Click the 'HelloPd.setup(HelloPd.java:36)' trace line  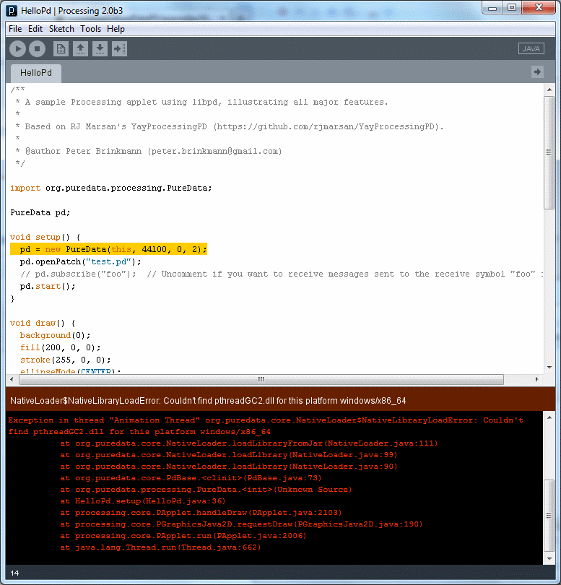pyautogui.click(x=143, y=501)
